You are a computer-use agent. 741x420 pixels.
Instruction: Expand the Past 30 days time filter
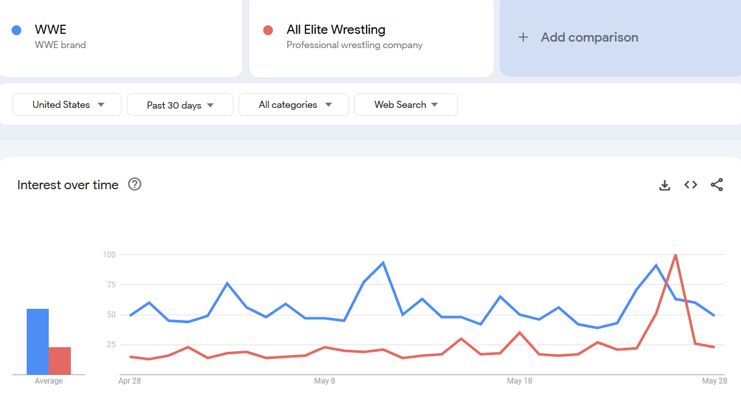pos(180,105)
